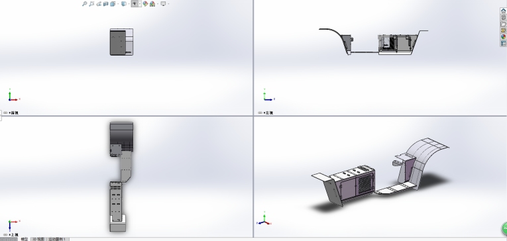This screenshot has height=241, width=507.
Task: Click the 左视 view label in top-right viewport
Action: (269, 113)
